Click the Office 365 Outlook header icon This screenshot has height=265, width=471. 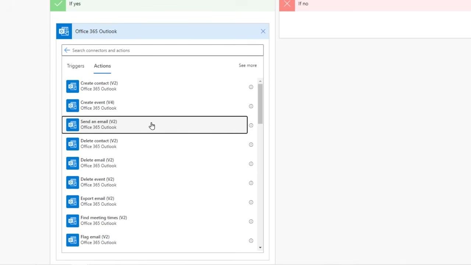tap(64, 31)
